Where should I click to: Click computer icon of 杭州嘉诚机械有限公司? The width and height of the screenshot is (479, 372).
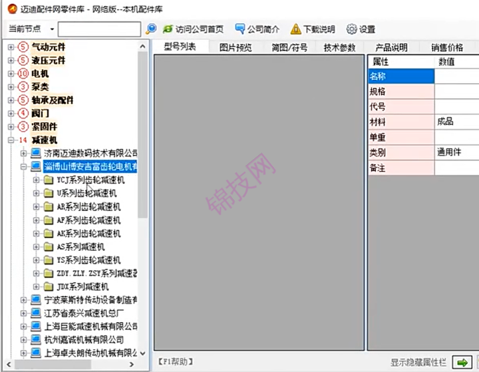(x=36, y=339)
